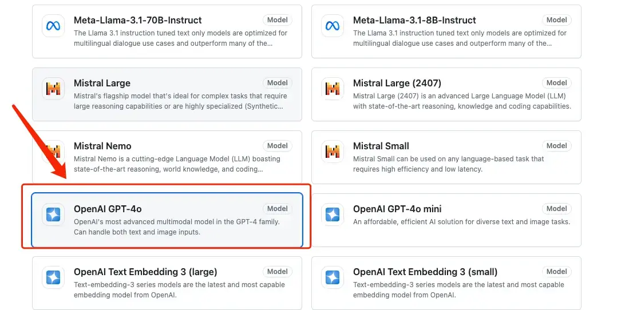
Task: Click the Meta logo for Llama-3.1-70B-Instruct
Action: 53,26
